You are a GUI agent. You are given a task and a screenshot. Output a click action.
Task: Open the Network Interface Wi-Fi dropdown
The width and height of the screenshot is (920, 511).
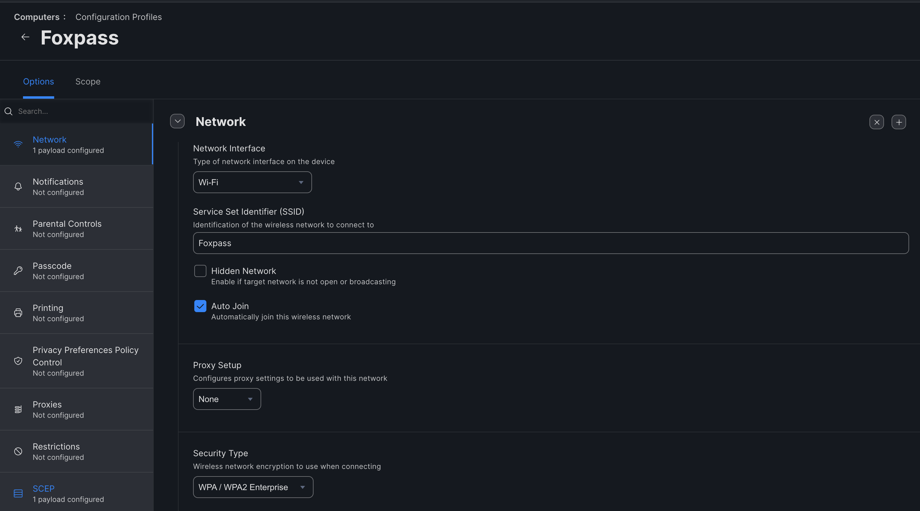[252, 183]
